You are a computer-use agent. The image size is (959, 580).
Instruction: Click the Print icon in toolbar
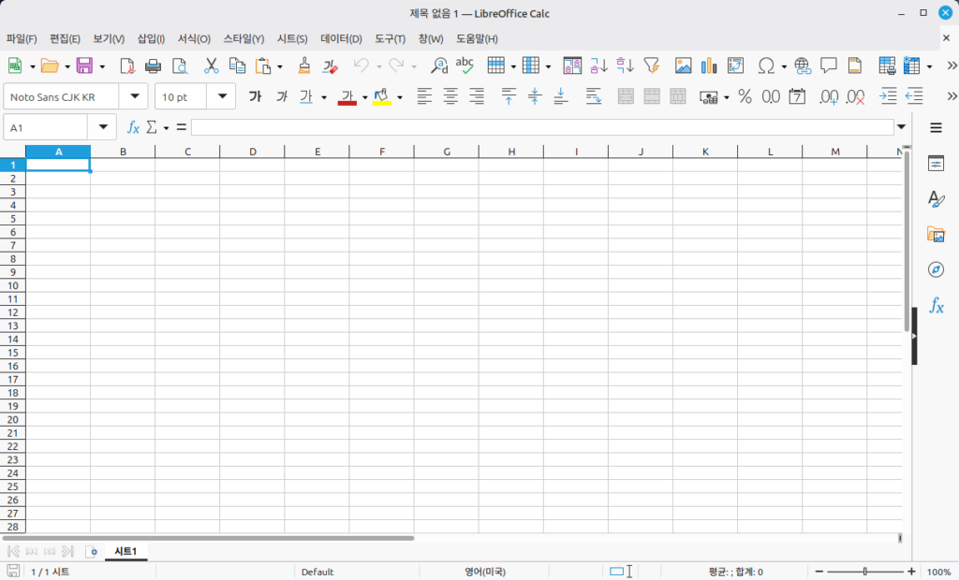click(x=154, y=66)
